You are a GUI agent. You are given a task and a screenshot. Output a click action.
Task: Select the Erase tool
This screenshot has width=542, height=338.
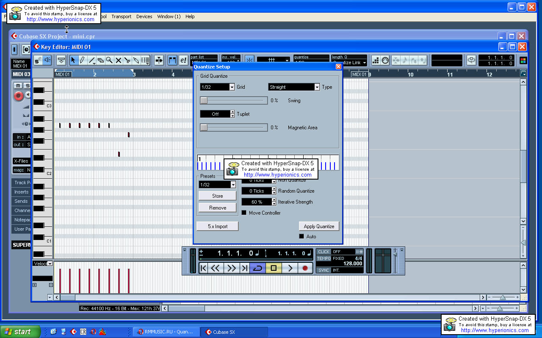pos(100,60)
